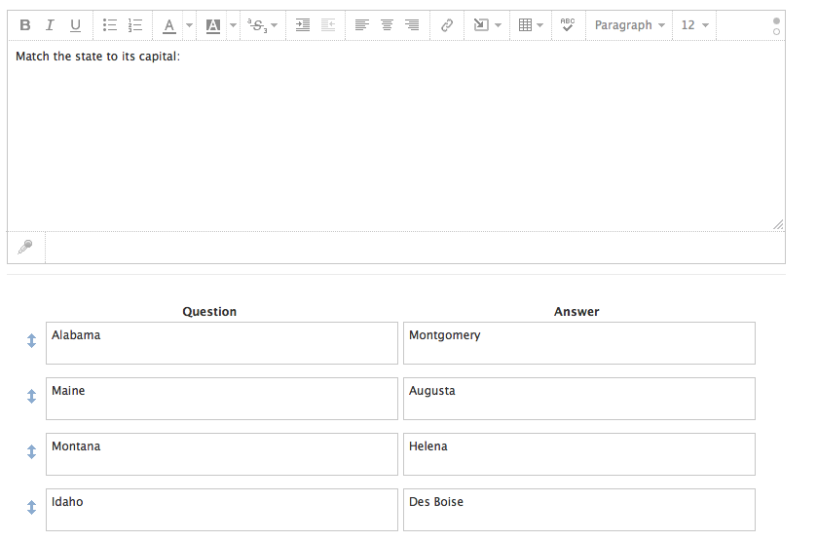Open the Paragraph format dropdown

(x=630, y=25)
